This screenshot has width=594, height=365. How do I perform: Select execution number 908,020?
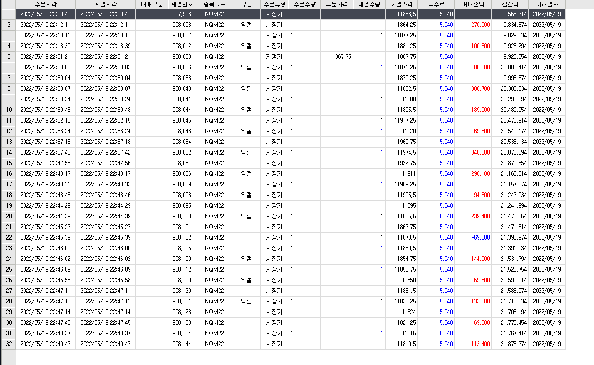pyautogui.click(x=182, y=56)
